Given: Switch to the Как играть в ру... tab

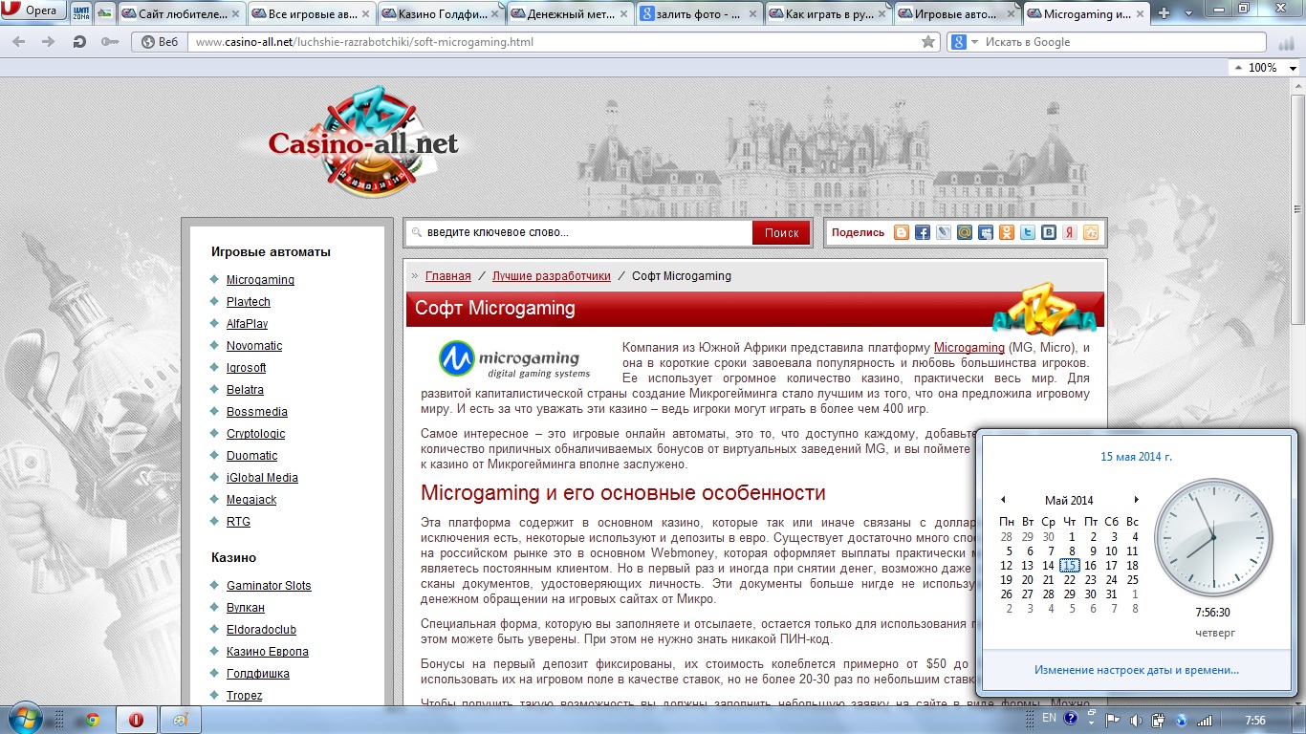Looking at the screenshot, I should click(828, 13).
